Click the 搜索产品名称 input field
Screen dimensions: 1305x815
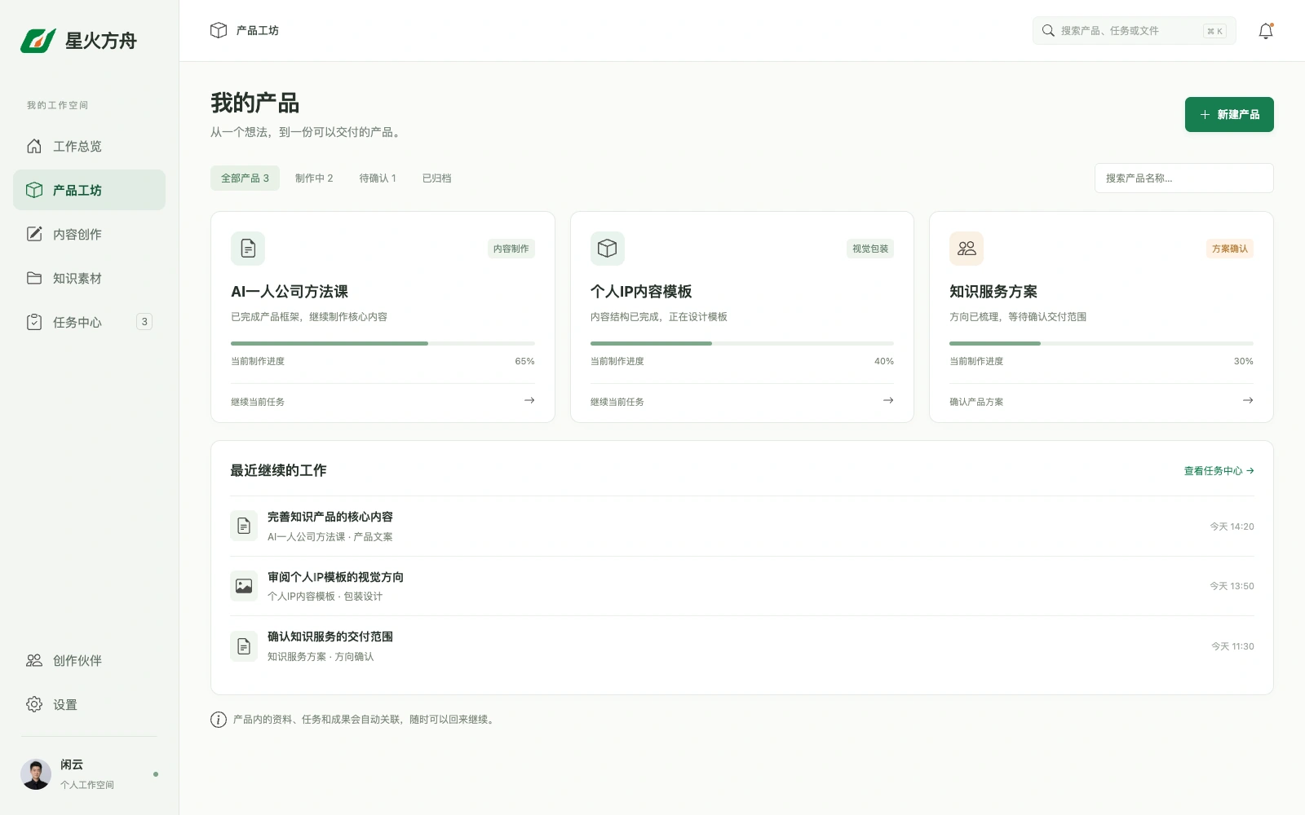(1183, 178)
